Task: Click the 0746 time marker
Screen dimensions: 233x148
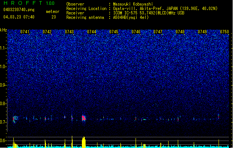Action: pos(136,32)
